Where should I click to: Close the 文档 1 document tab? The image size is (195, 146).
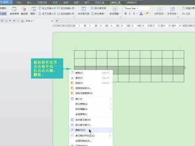[x=52, y=21]
